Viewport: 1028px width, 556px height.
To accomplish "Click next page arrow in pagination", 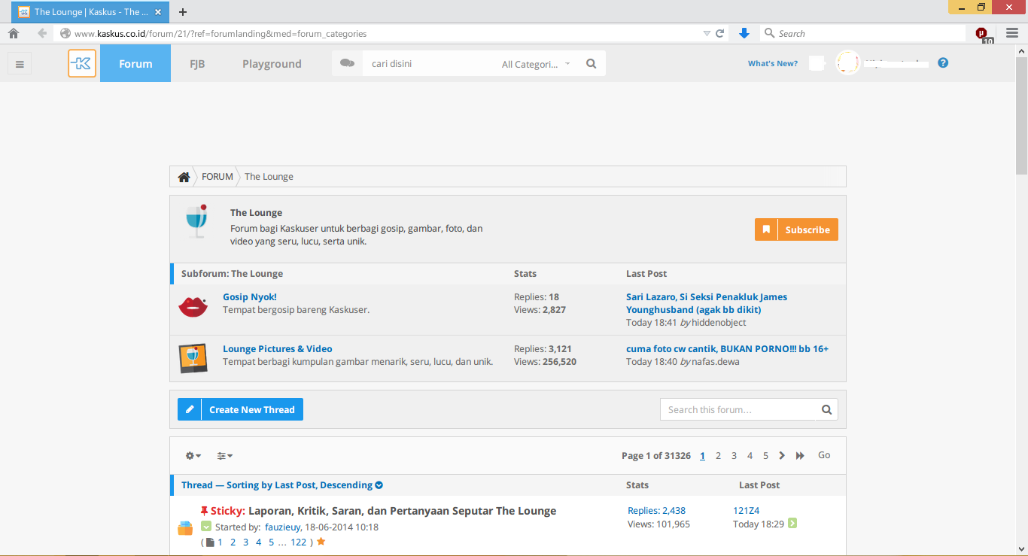I will point(782,456).
